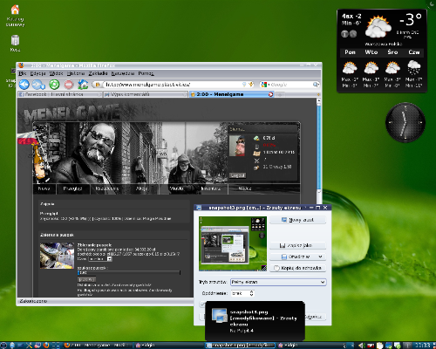The height and width of the screenshot is (349, 436).
Task: Open the Menelgame 'Walka' navigation item
Action: 245,188
